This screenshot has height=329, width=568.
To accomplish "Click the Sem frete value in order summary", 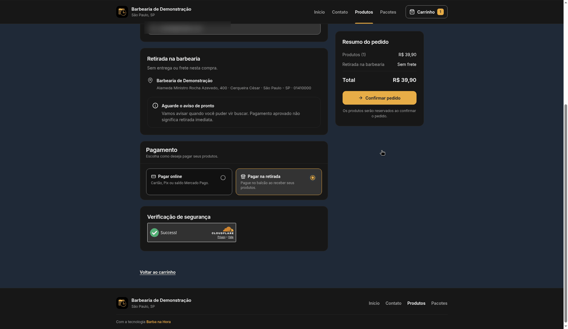I will pyautogui.click(x=407, y=64).
